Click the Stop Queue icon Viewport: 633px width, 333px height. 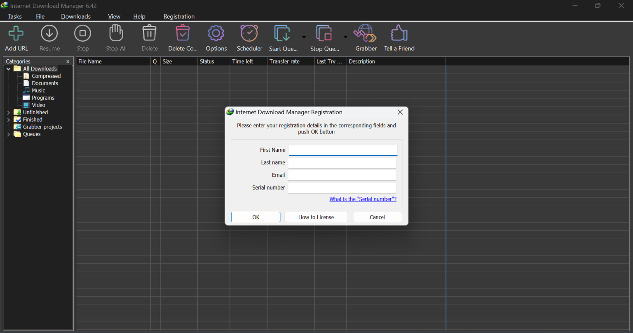point(324,33)
